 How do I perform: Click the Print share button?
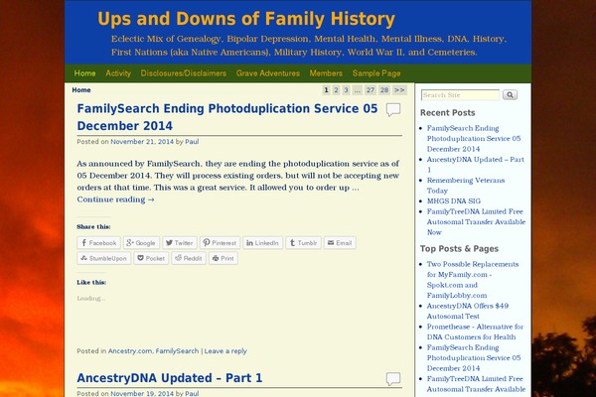pyautogui.click(x=223, y=258)
